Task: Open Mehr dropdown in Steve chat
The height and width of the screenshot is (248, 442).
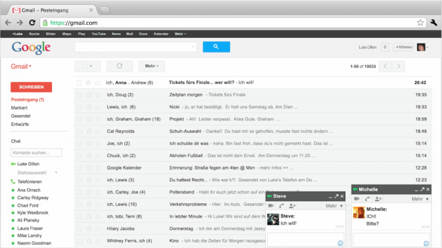Action: point(334,206)
